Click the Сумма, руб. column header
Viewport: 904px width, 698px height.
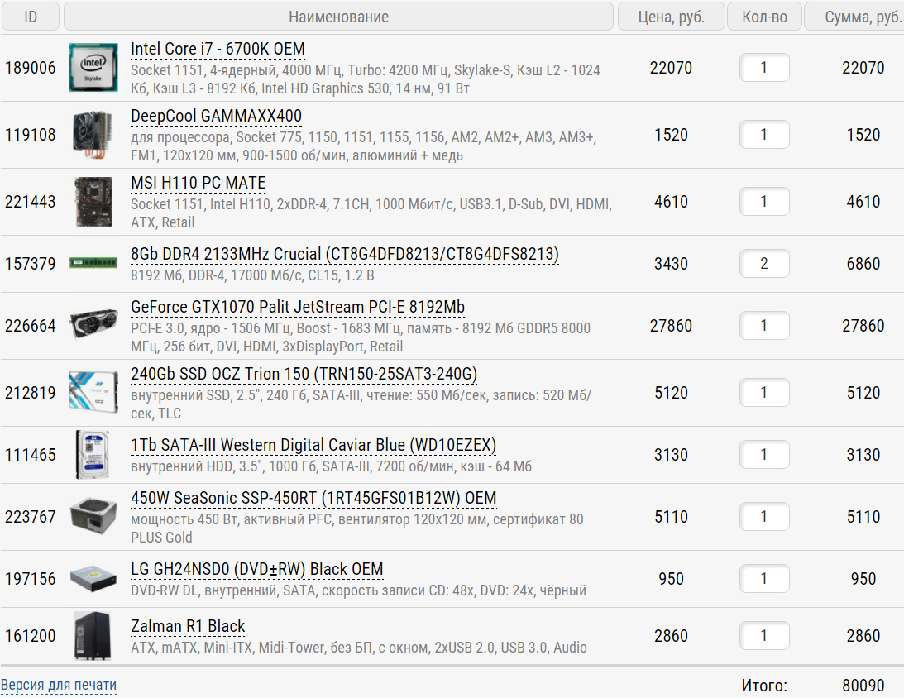click(x=854, y=17)
